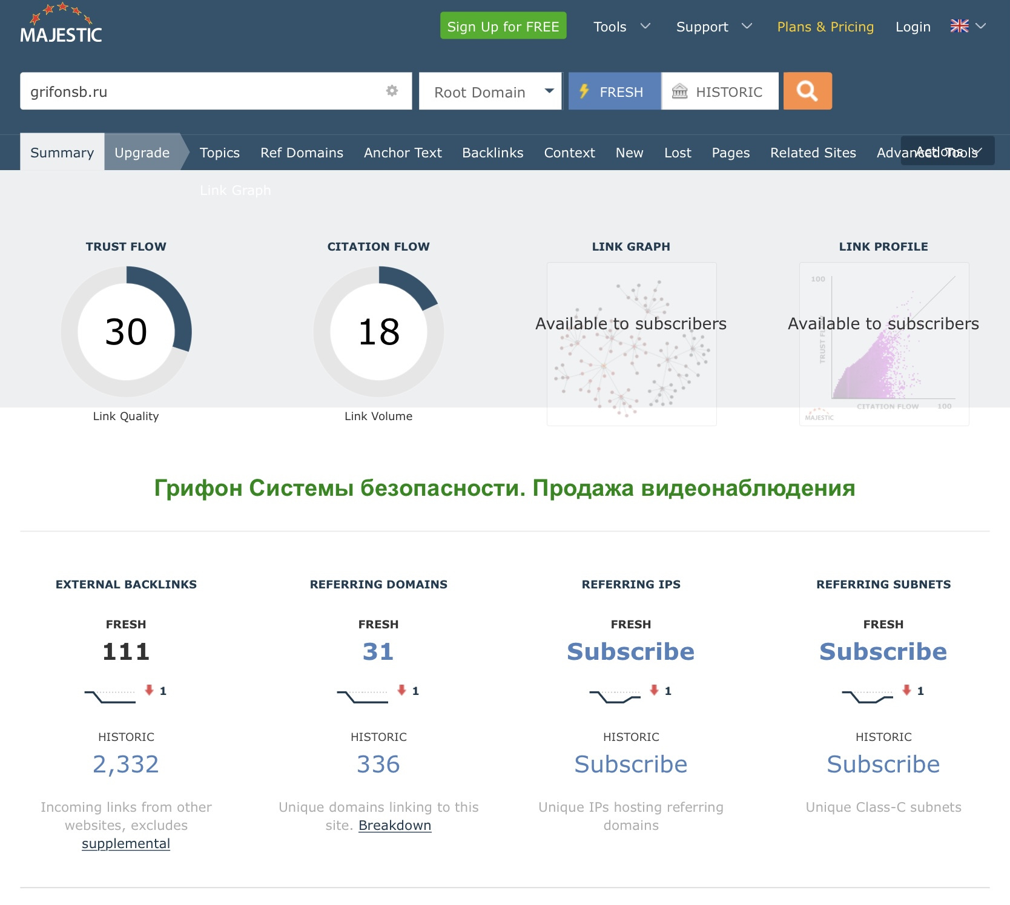The width and height of the screenshot is (1010, 905).
Task: Select the FRESH index toggle
Action: tap(614, 91)
